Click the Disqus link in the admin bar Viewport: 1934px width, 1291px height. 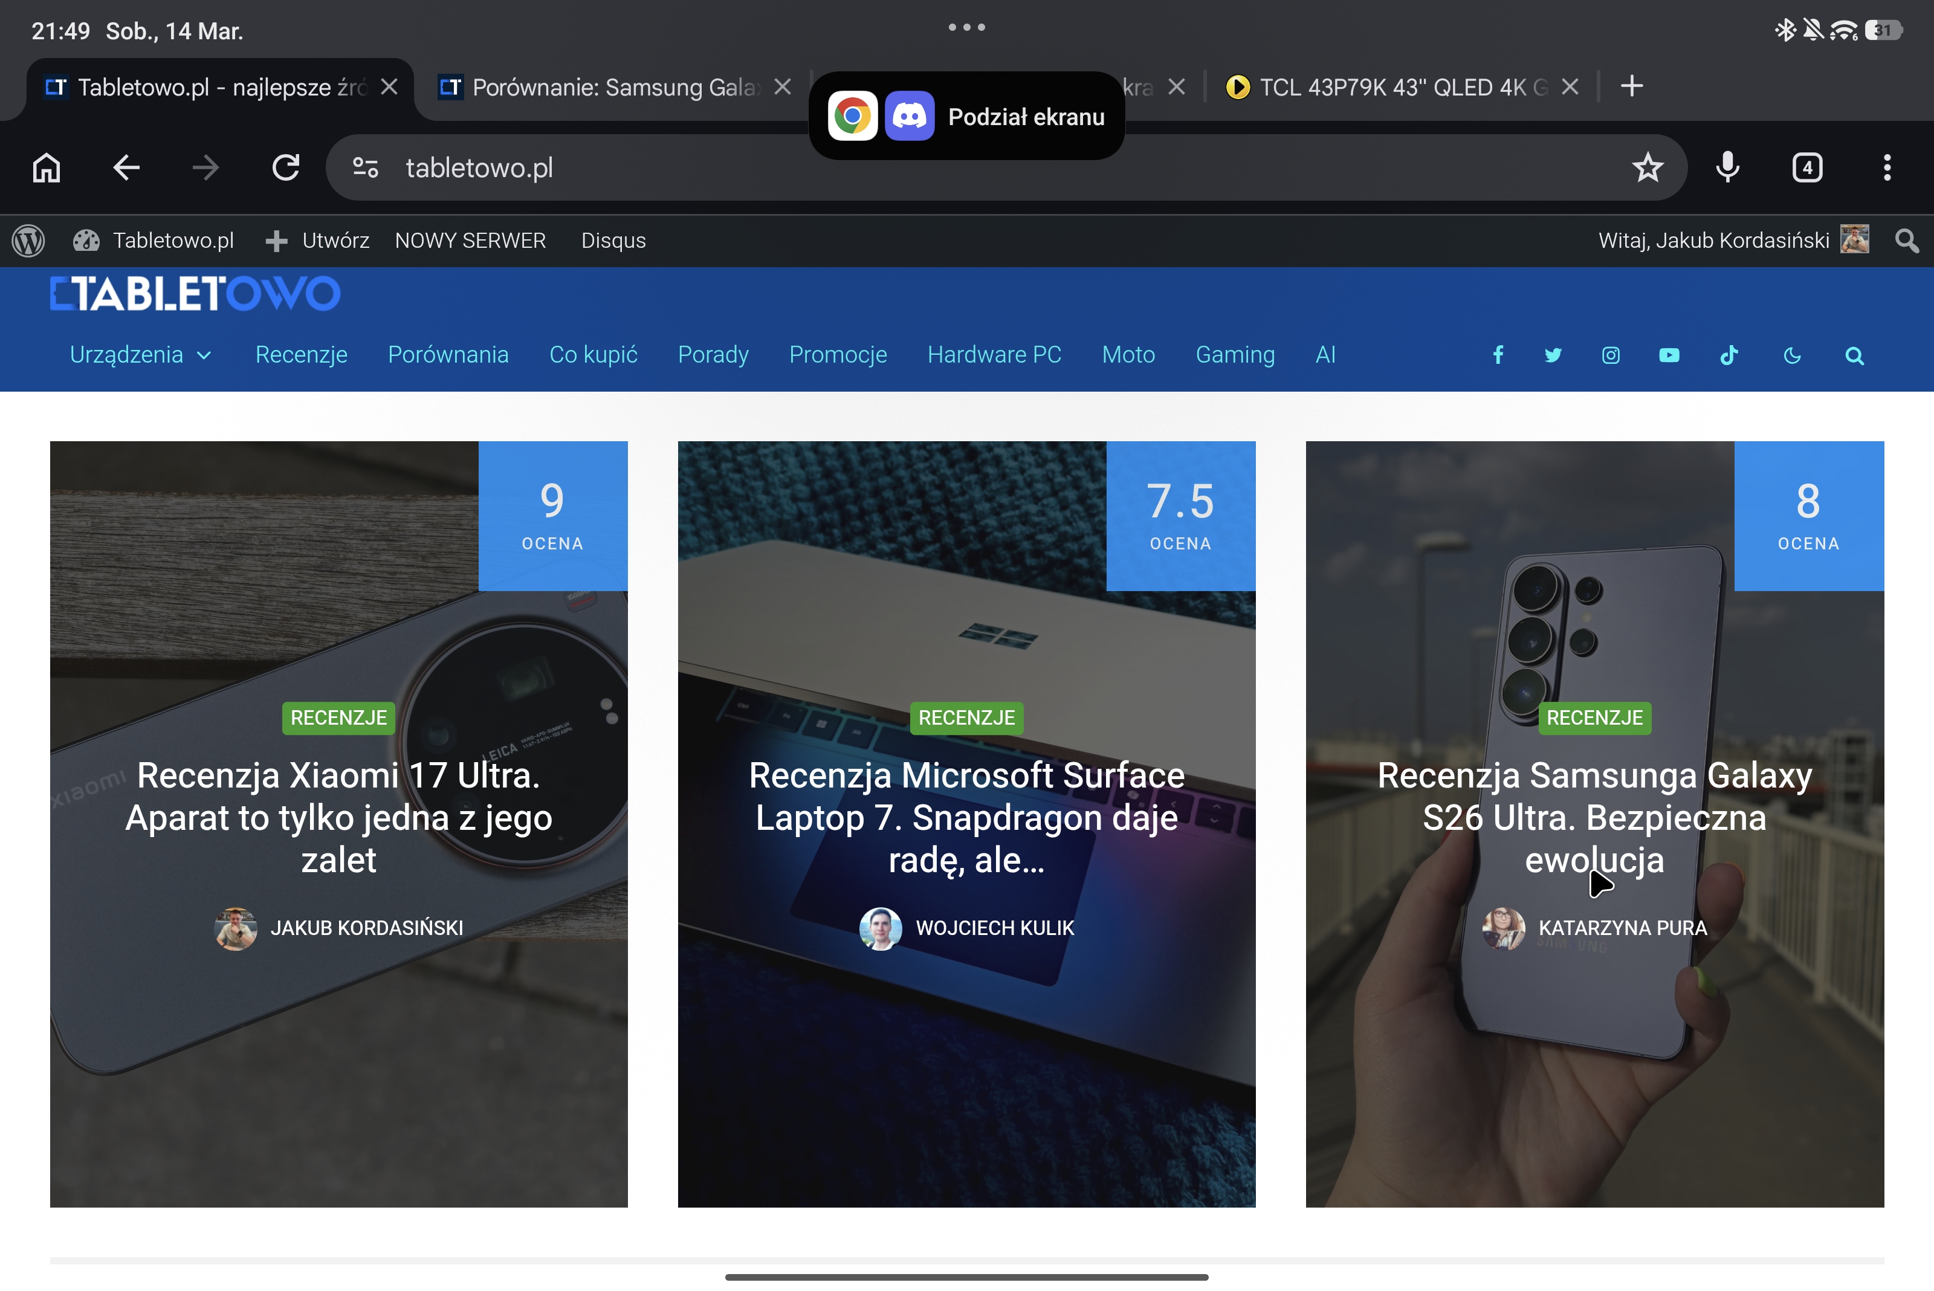coord(613,241)
